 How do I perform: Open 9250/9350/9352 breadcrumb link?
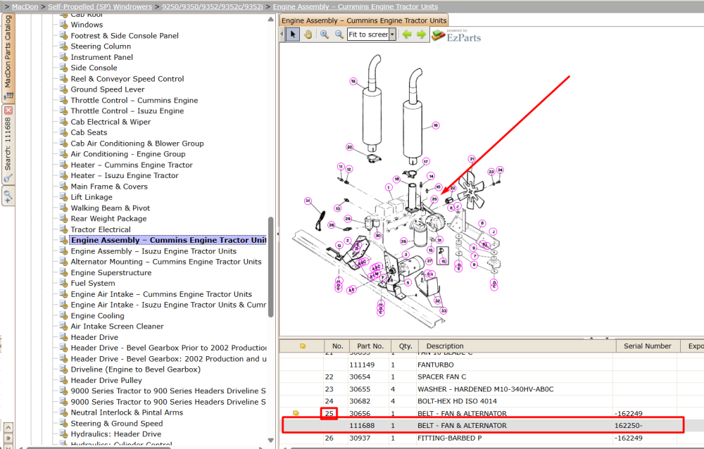pyautogui.click(x=213, y=7)
